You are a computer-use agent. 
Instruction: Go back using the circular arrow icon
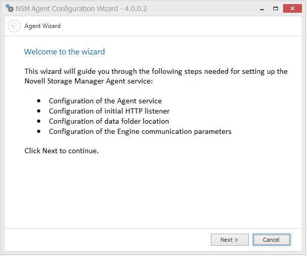pyautogui.click(x=14, y=26)
